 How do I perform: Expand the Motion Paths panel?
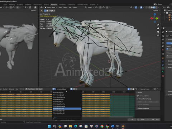point(169,64)
